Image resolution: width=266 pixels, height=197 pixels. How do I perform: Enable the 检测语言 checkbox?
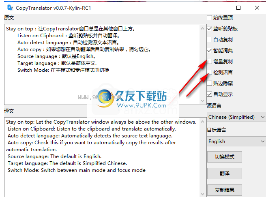[210, 73]
